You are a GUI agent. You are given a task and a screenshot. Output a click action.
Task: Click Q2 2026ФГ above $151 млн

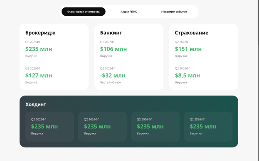click(x=183, y=42)
